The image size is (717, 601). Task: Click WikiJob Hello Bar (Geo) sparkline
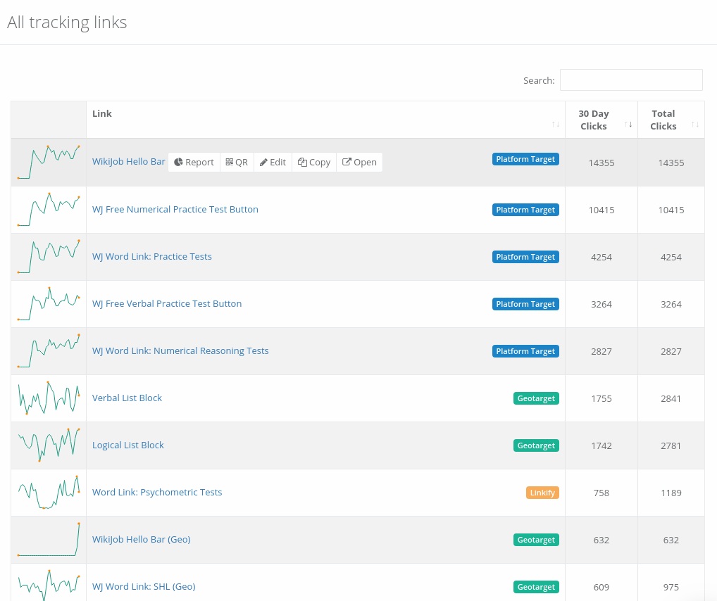[49, 539]
